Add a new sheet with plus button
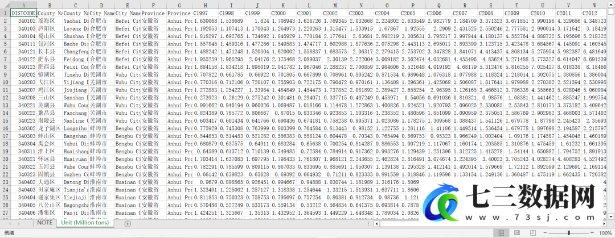The height and width of the screenshot is (238, 615). click(128, 224)
